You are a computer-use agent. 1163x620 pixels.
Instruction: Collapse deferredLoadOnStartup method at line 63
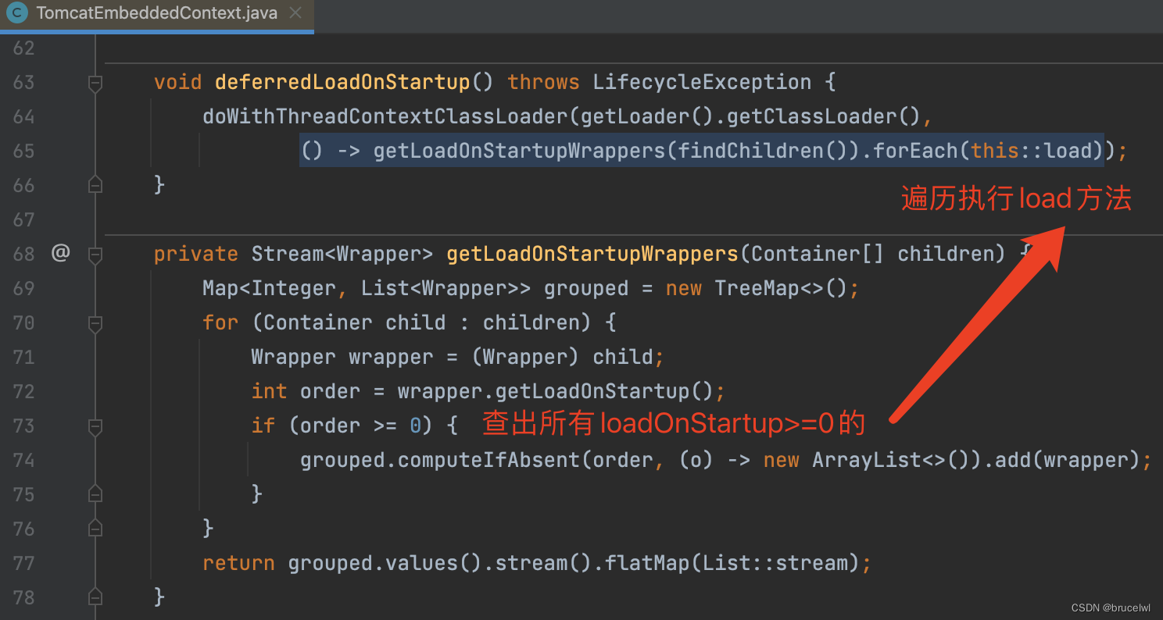click(x=95, y=82)
